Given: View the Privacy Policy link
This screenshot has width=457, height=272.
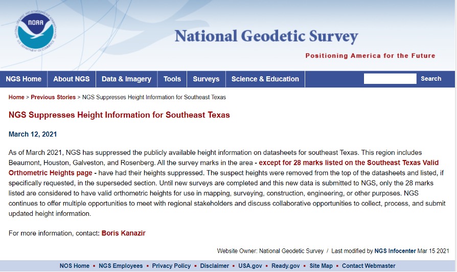Looking at the screenshot, I should click(x=171, y=266).
